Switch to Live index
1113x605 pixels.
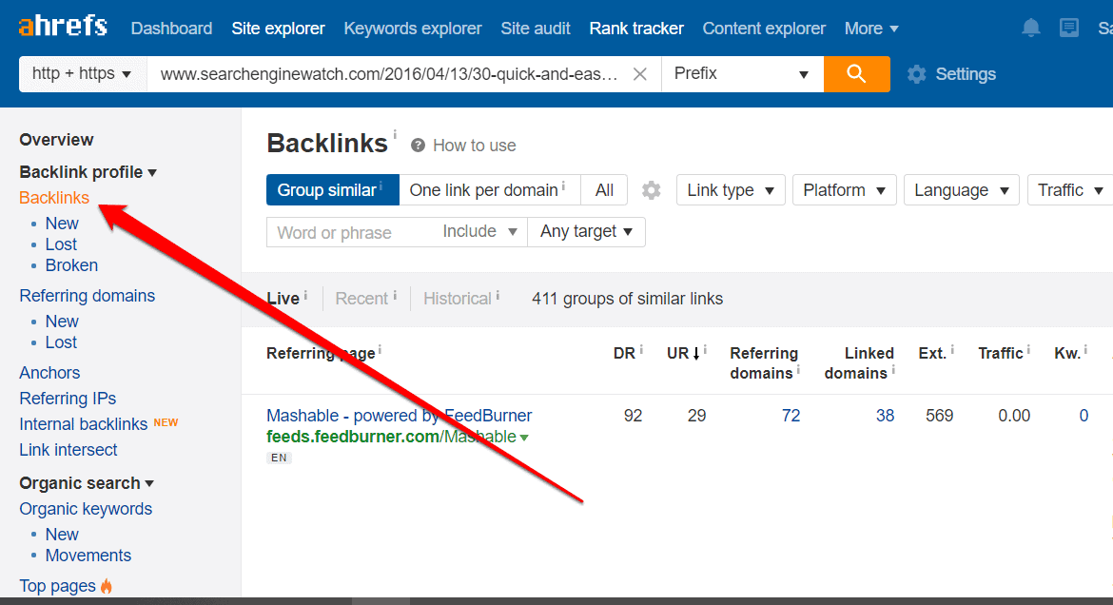pyautogui.click(x=283, y=299)
